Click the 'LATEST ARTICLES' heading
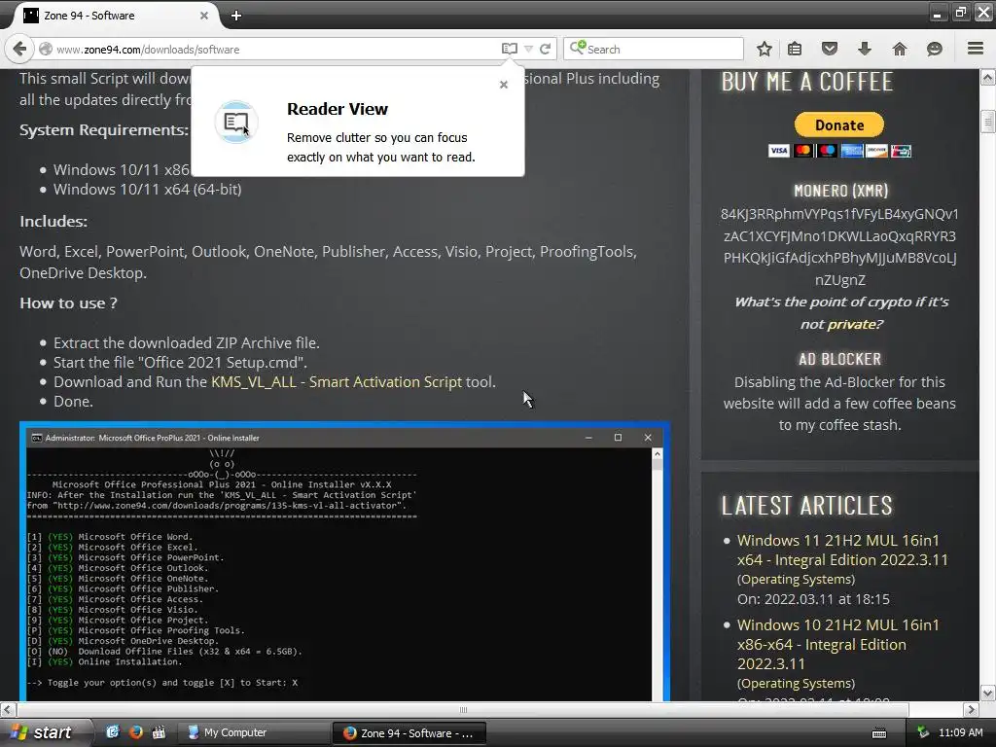 (806, 506)
